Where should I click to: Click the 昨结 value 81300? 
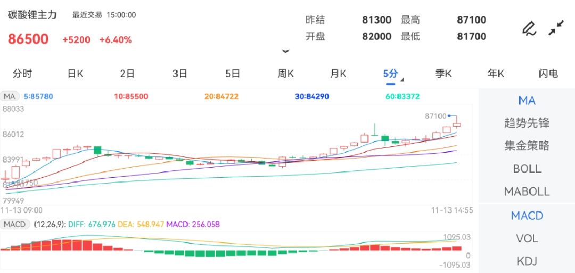tap(376, 20)
